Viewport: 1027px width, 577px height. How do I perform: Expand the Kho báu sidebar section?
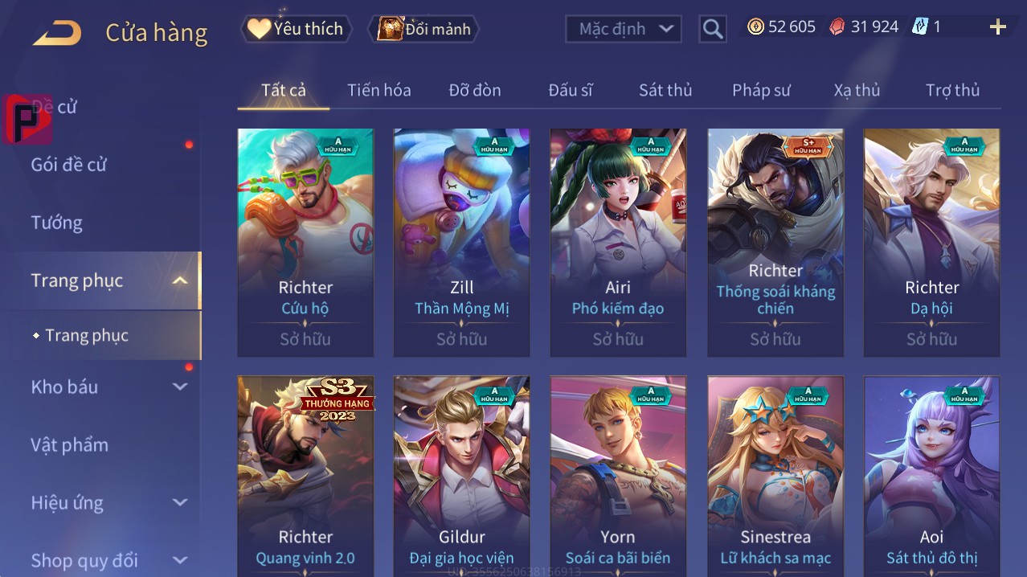tap(180, 387)
